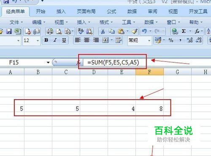The image size is (211, 156).
Task: Open font size 12 dropdown
Action: tap(38, 41)
